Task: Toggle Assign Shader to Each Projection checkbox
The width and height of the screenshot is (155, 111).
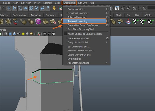Action: click(x=65, y=34)
